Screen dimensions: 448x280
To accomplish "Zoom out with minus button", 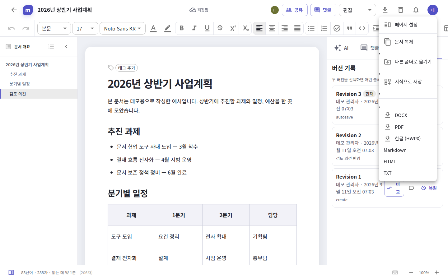I will 411,273.
